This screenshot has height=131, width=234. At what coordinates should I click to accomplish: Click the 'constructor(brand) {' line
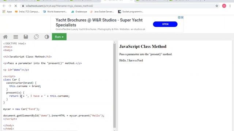21,83
